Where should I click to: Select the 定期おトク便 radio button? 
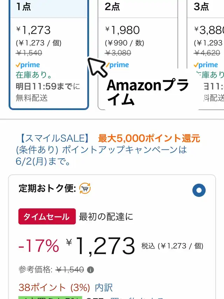tap(199, 190)
